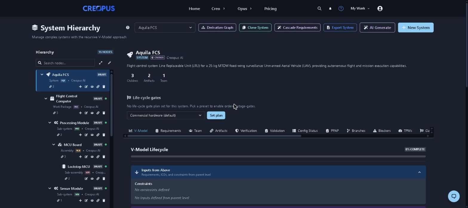468x208 pixels.
Task: Delete the Processing Module node
Action: [104, 135]
